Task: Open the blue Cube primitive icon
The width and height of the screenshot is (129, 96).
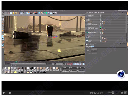Action: tap(39, 13)
